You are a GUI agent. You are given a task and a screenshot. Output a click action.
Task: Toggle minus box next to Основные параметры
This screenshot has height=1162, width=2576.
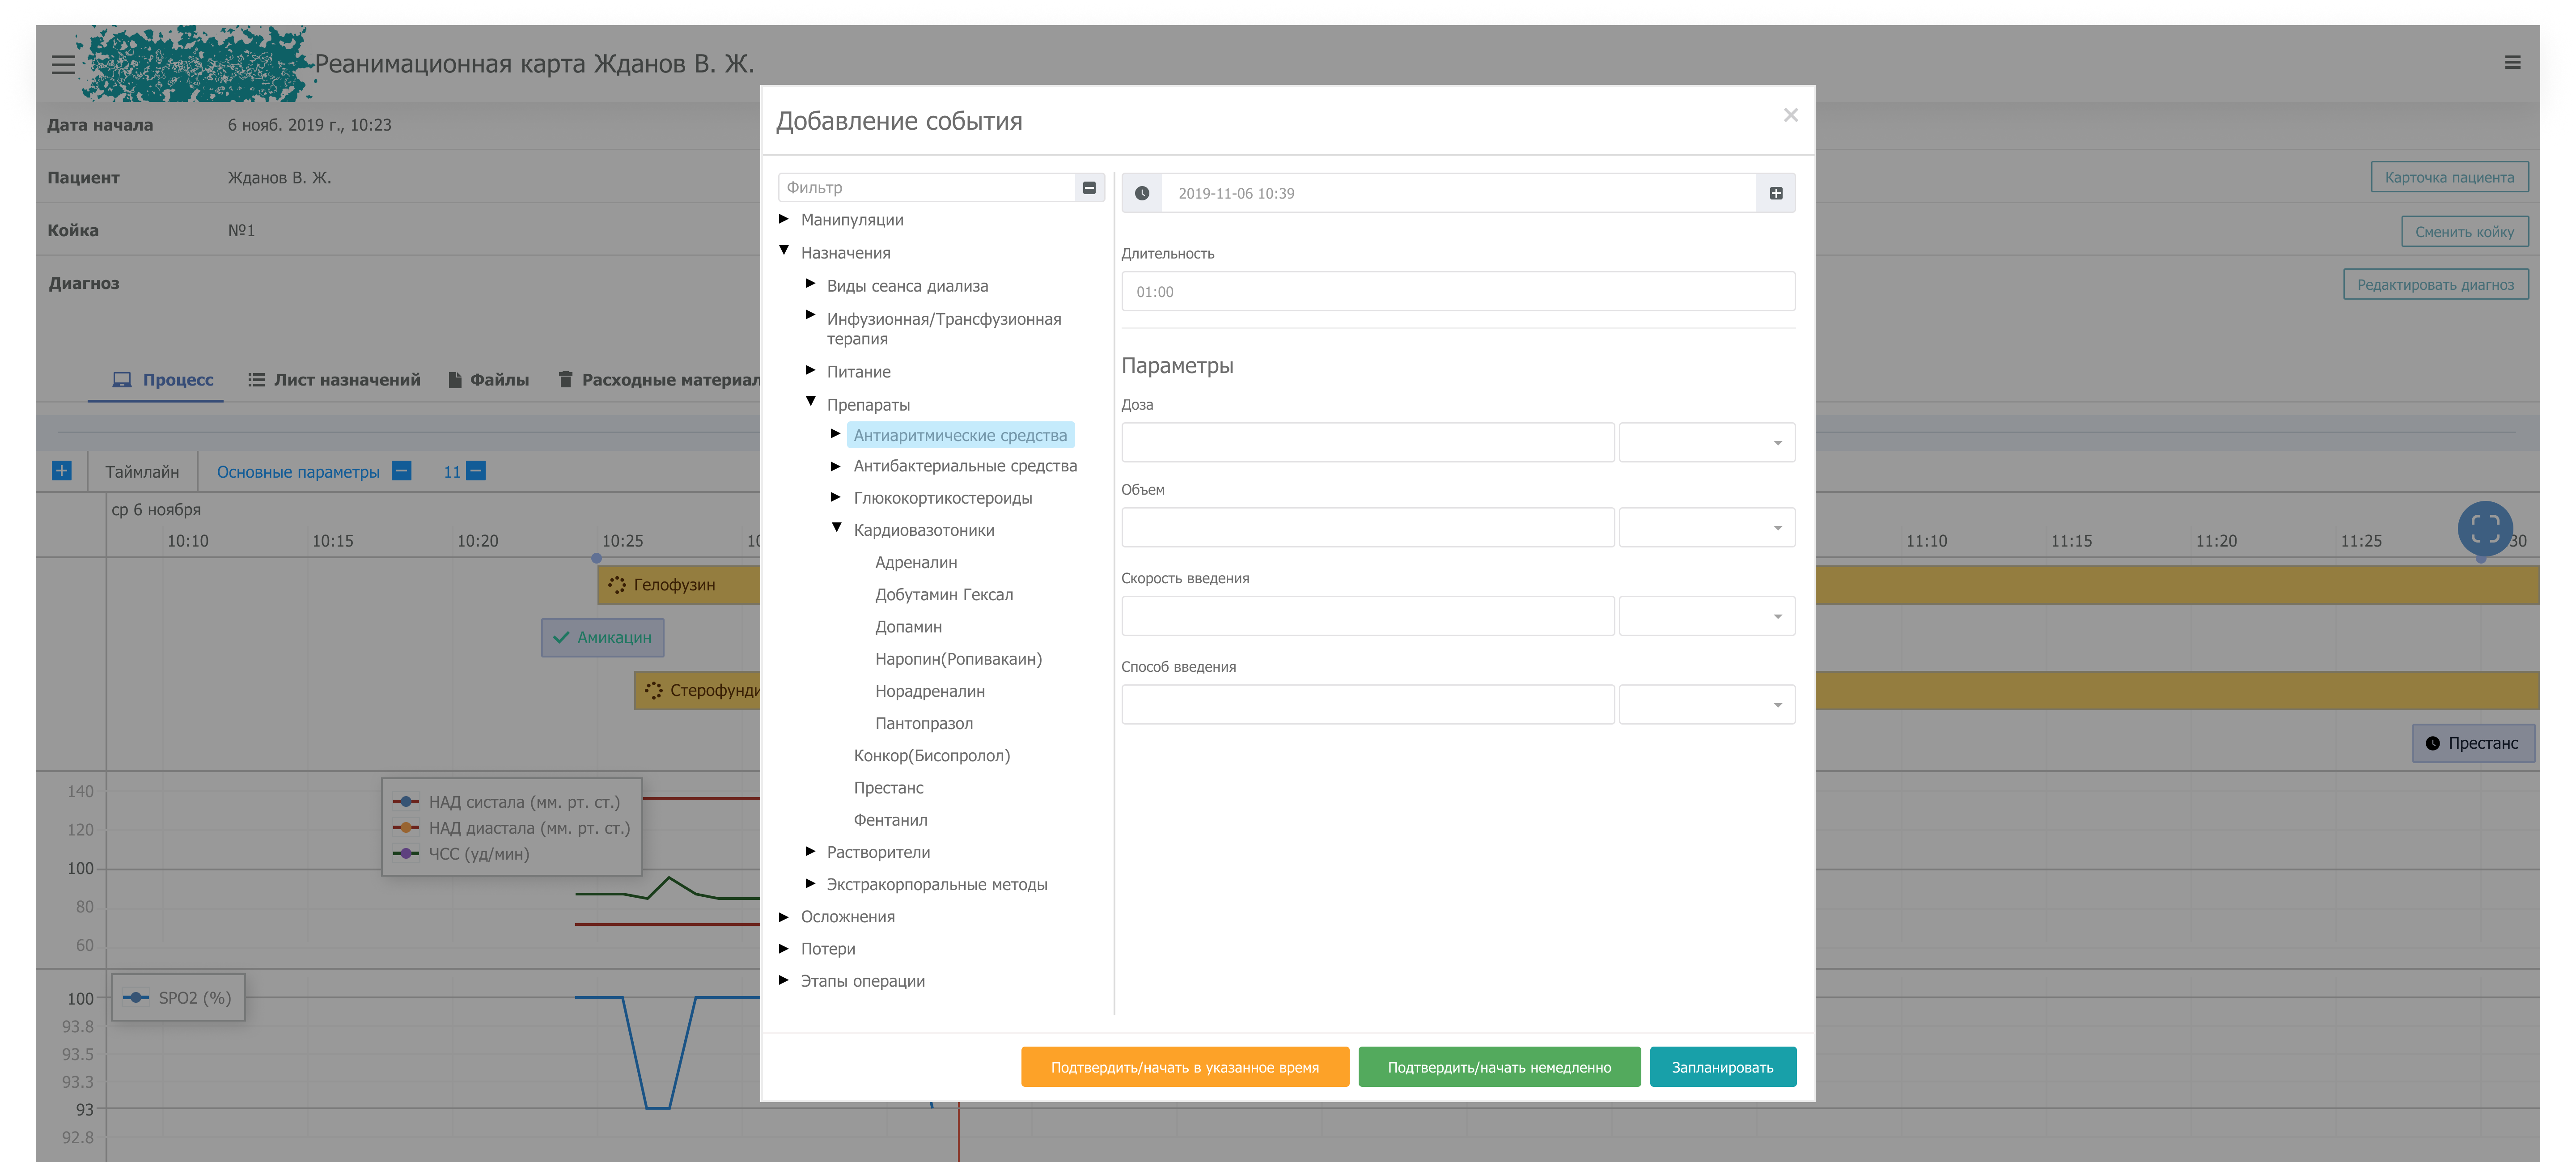(401, 471)
